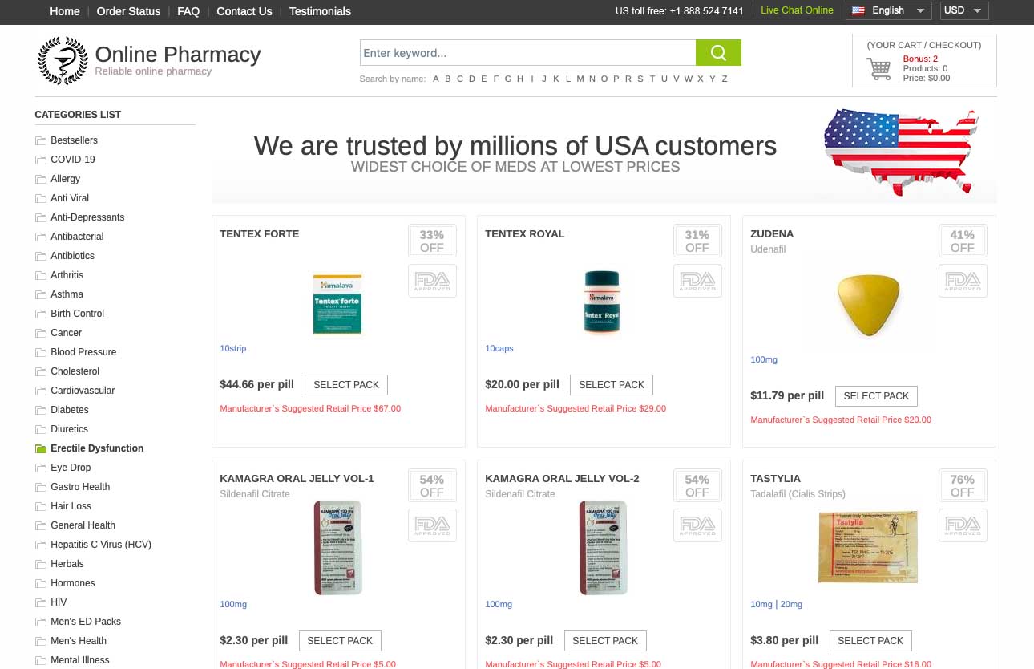This screenshot has height=669, width=1034.
Task: Click the green search magnifier button
Action: (x=718, y=53)
